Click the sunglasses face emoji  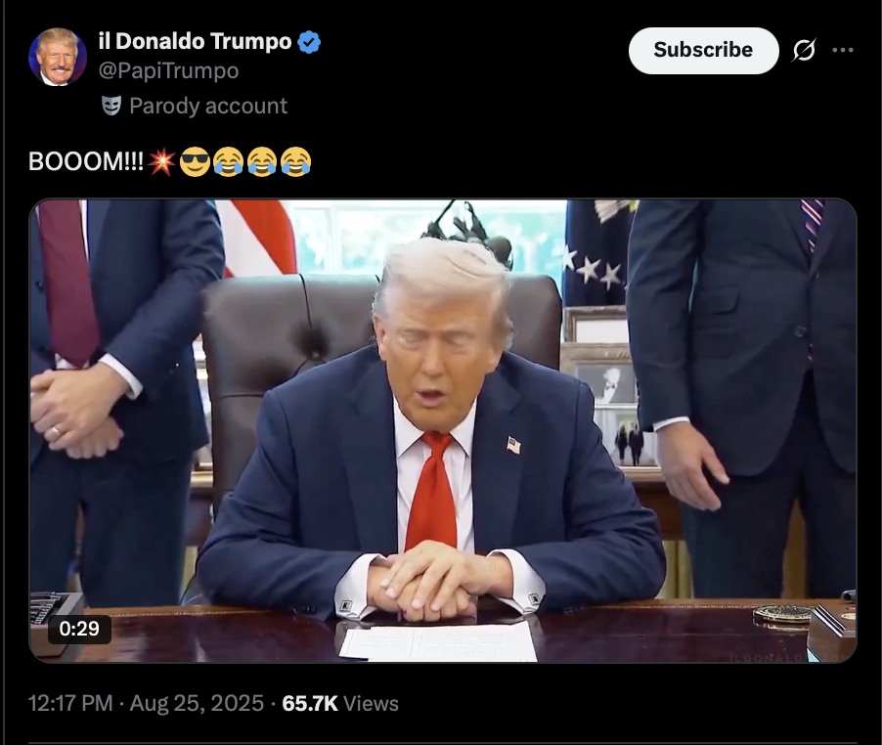195,162
